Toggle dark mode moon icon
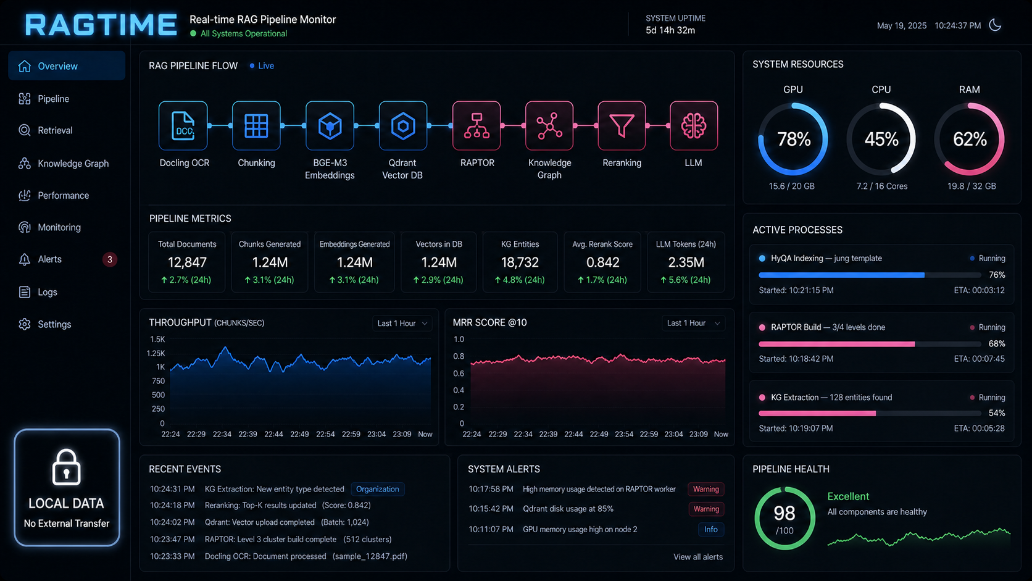Viewport: 1032px width, 581px height. point(995,25)
